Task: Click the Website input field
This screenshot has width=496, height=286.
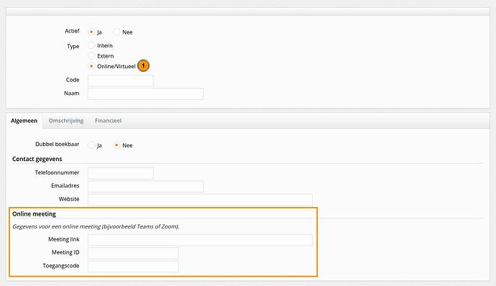Action: point(200,200)
